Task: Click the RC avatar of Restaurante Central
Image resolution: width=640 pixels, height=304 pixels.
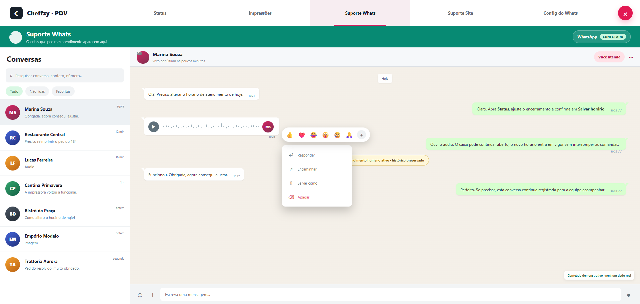Action: point(13,138)
